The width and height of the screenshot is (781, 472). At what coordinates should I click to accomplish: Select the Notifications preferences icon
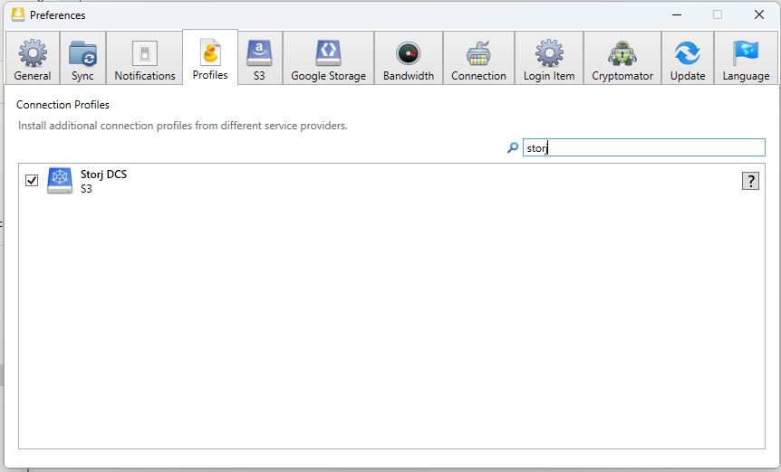coord(145,53)
